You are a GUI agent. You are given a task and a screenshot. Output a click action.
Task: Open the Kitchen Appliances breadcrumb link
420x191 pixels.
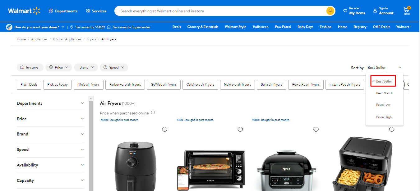[67, 39]
